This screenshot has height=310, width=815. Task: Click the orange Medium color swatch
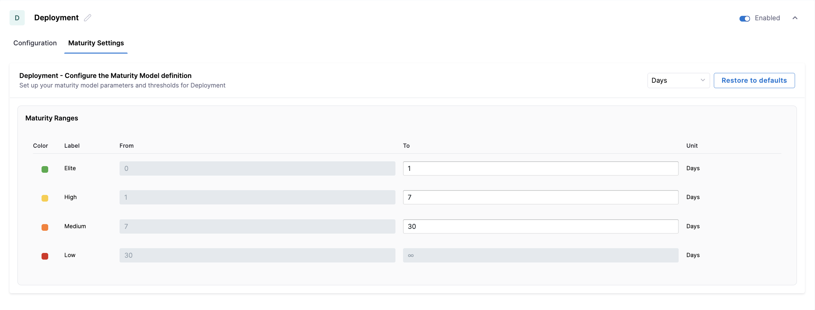pyautogui.click(x=45, y=227)
